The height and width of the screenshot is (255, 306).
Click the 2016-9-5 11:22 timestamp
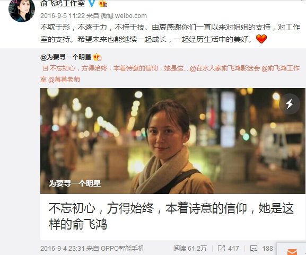63,16
